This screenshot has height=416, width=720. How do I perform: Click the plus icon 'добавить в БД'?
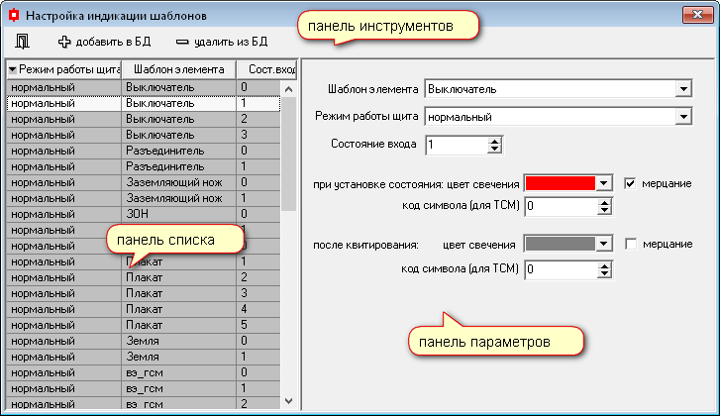tap(65, 43)
